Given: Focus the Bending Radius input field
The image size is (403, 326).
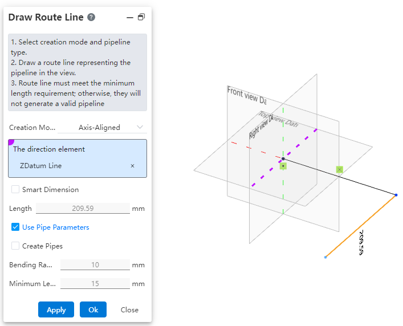Looking at the screenshot, I should click(95, 264).
